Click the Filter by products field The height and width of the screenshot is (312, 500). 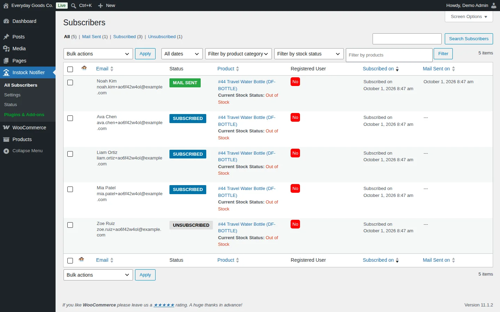(389, 55)
